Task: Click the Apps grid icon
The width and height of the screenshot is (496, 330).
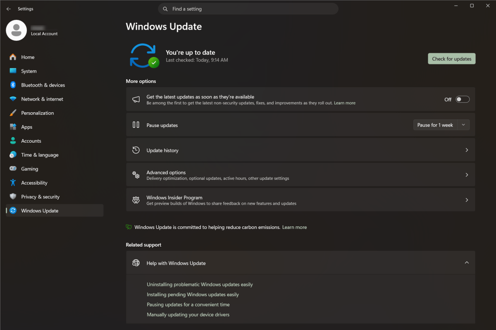Action: [13, 127]
